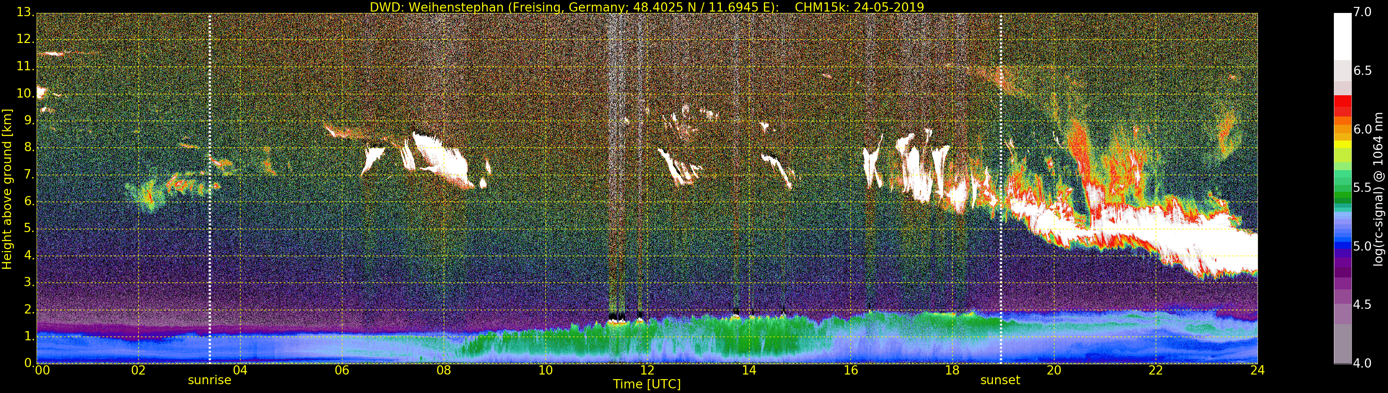Click the 16 hour tick on the time axis
The image size is (1388, 393).
[851, 370]
